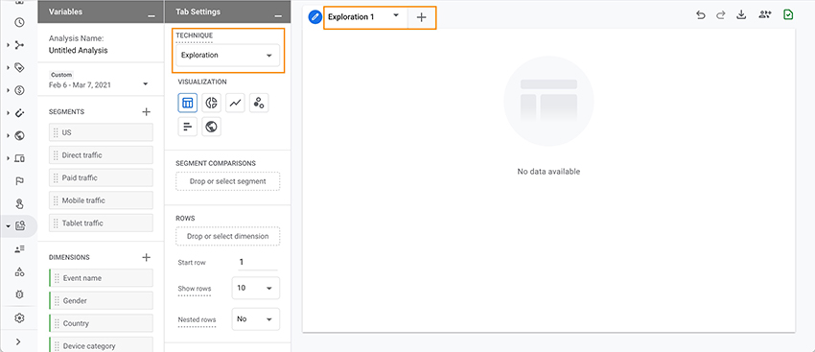The width and height of the screenshot is (815, 352).
Task: Open the Exploration 1 tab dropdown arrow
Action: [x=396, y=15]
